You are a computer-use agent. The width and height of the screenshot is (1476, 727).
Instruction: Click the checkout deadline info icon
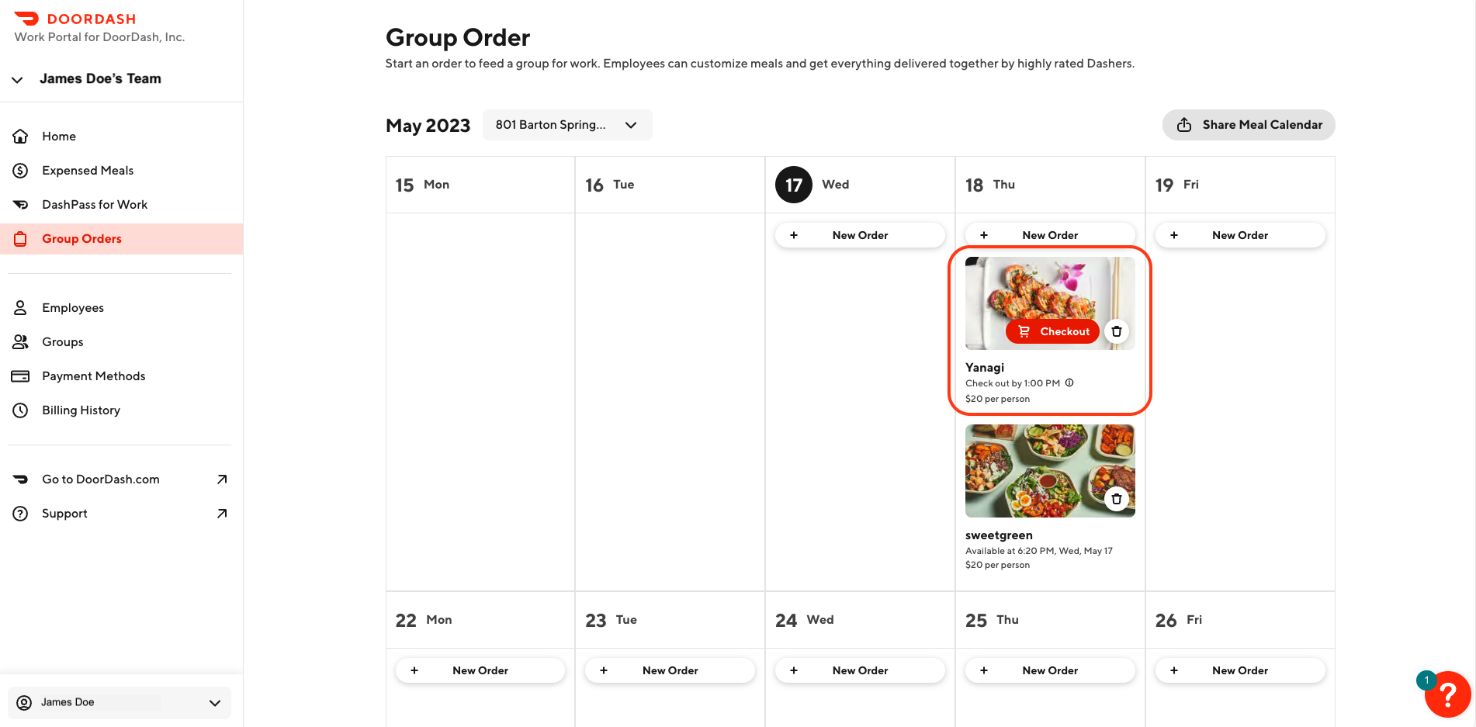1069,383
